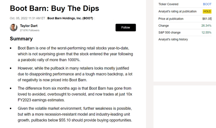
Task: Click the bullet about tough macro backdrop
Action: [x=75, y=74]
